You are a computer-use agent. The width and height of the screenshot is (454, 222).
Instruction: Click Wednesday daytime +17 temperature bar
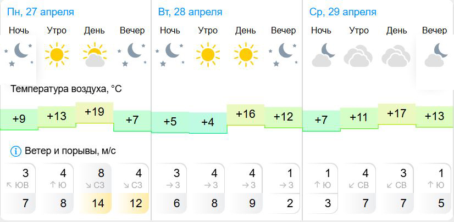click(x=397, y=113)
